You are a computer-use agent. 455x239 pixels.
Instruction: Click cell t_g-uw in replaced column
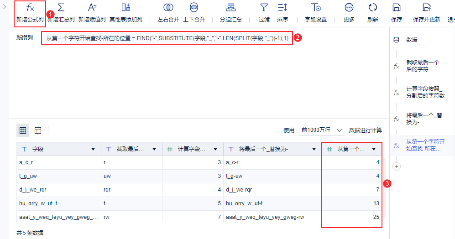(272, 176)
